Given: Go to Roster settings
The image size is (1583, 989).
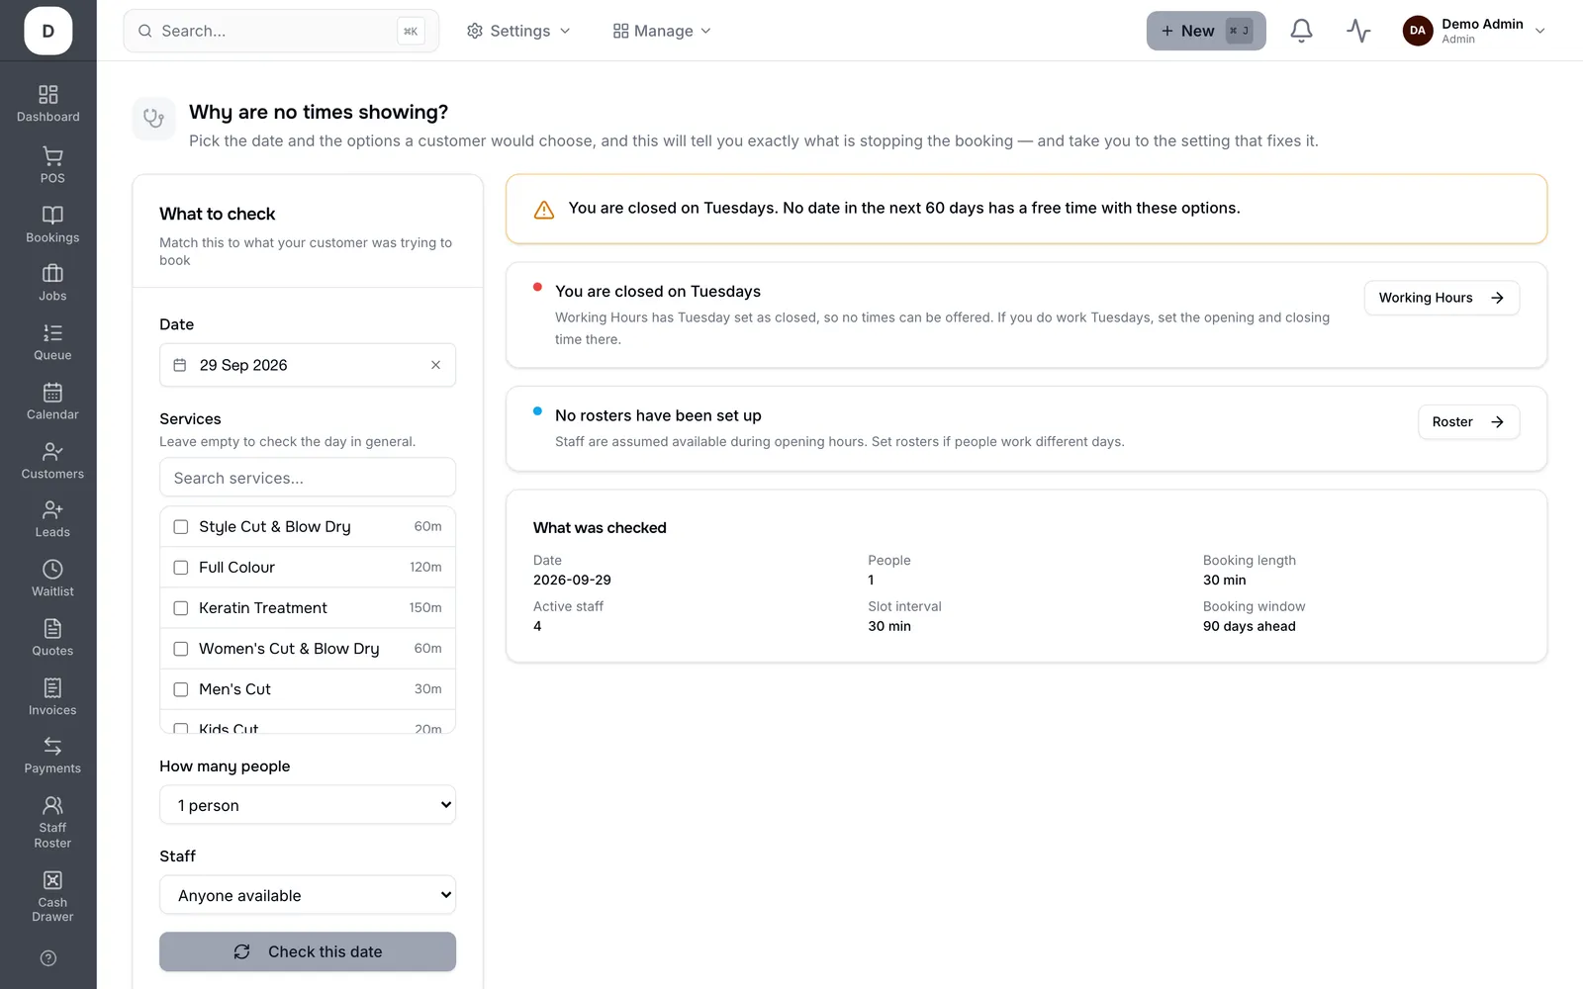Looking at the screenshot, I should click(x=1468, y=422).
